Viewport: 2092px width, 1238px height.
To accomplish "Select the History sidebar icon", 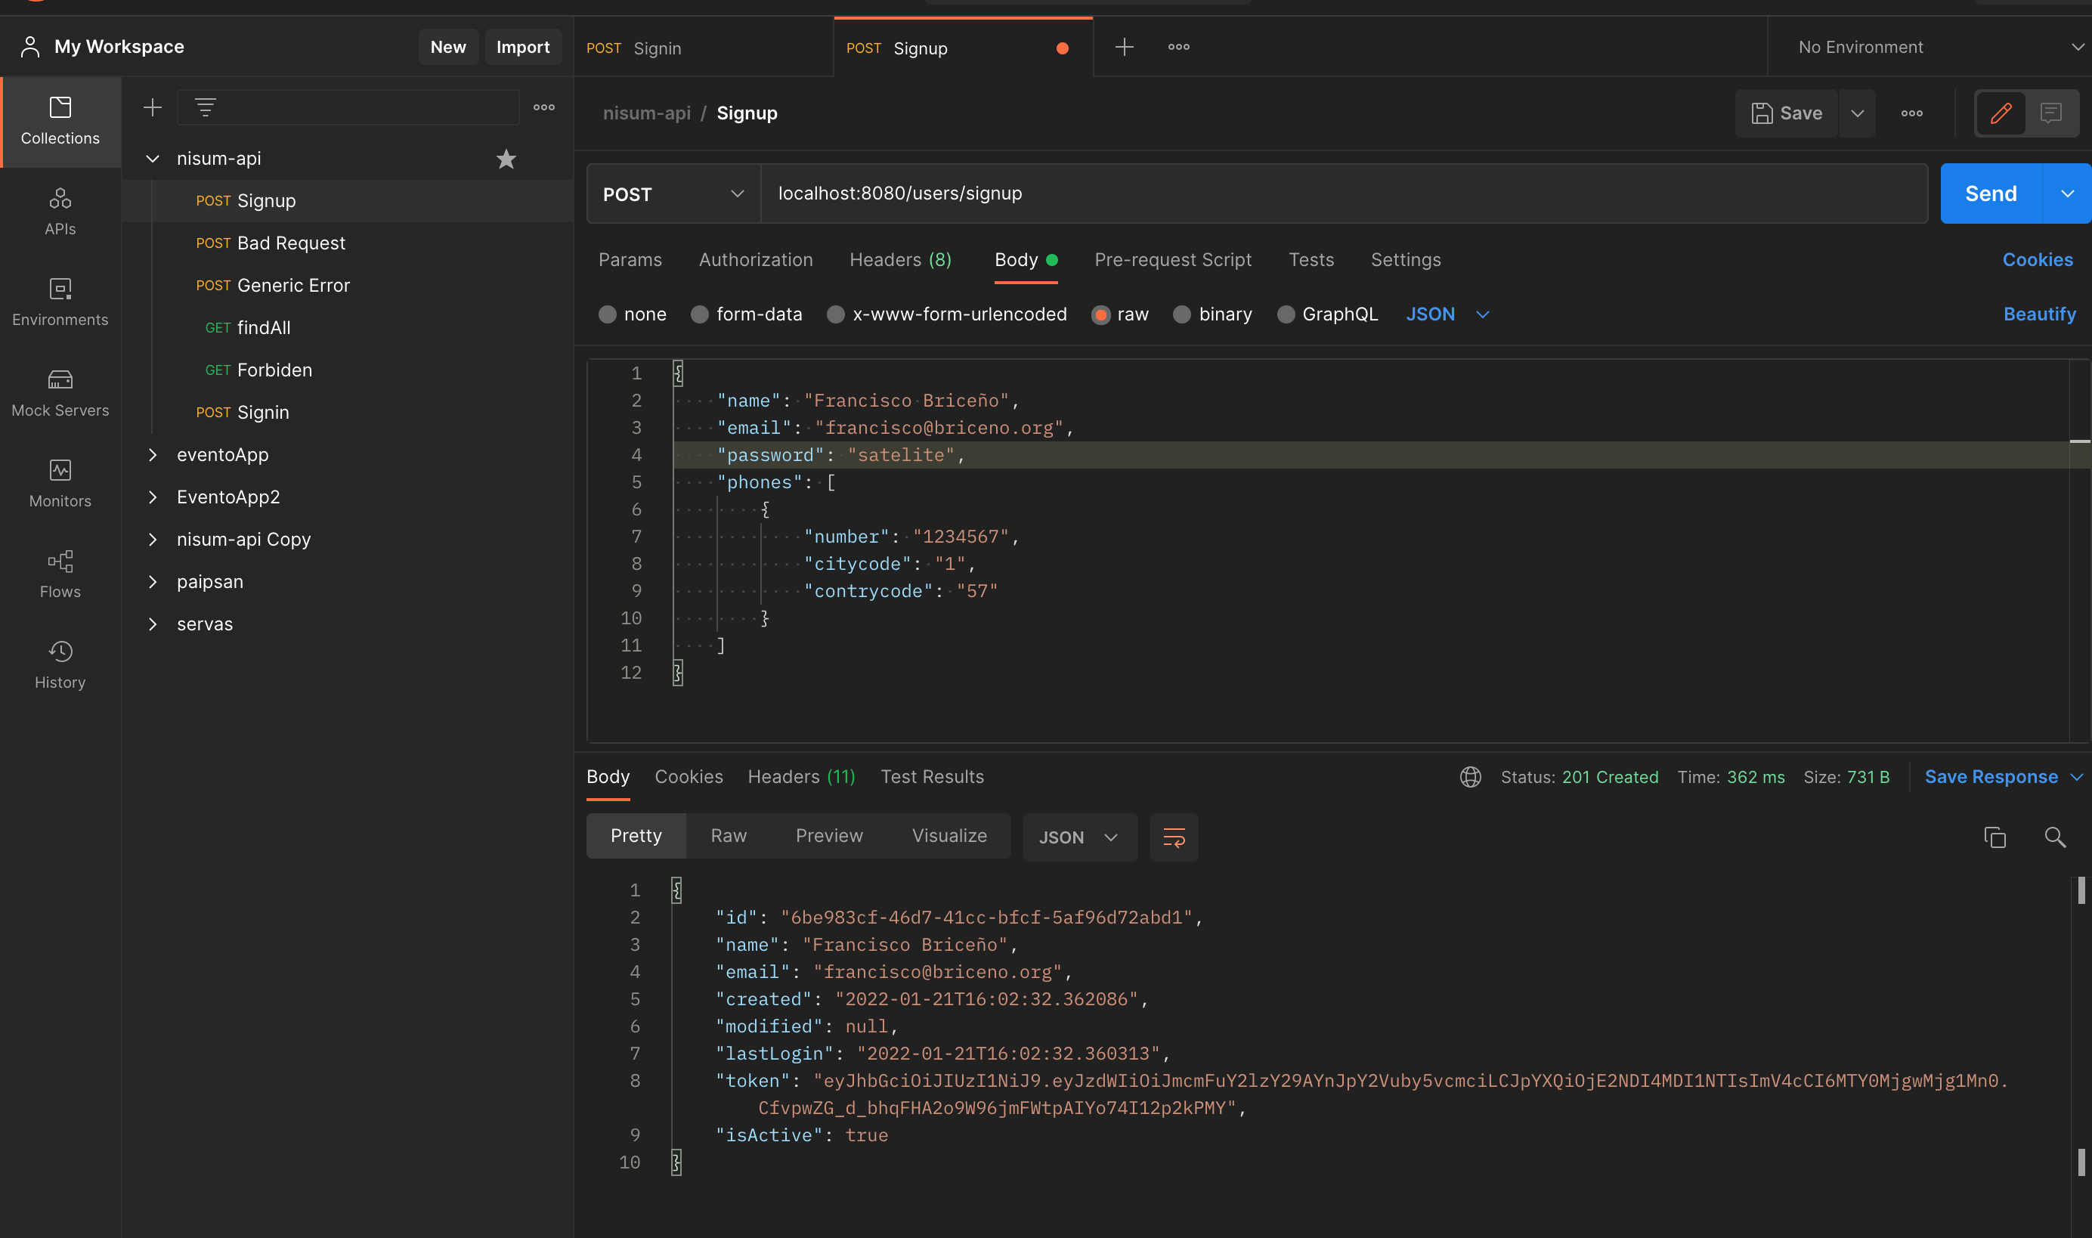I will pyautogui.click(x=59, y=664).
